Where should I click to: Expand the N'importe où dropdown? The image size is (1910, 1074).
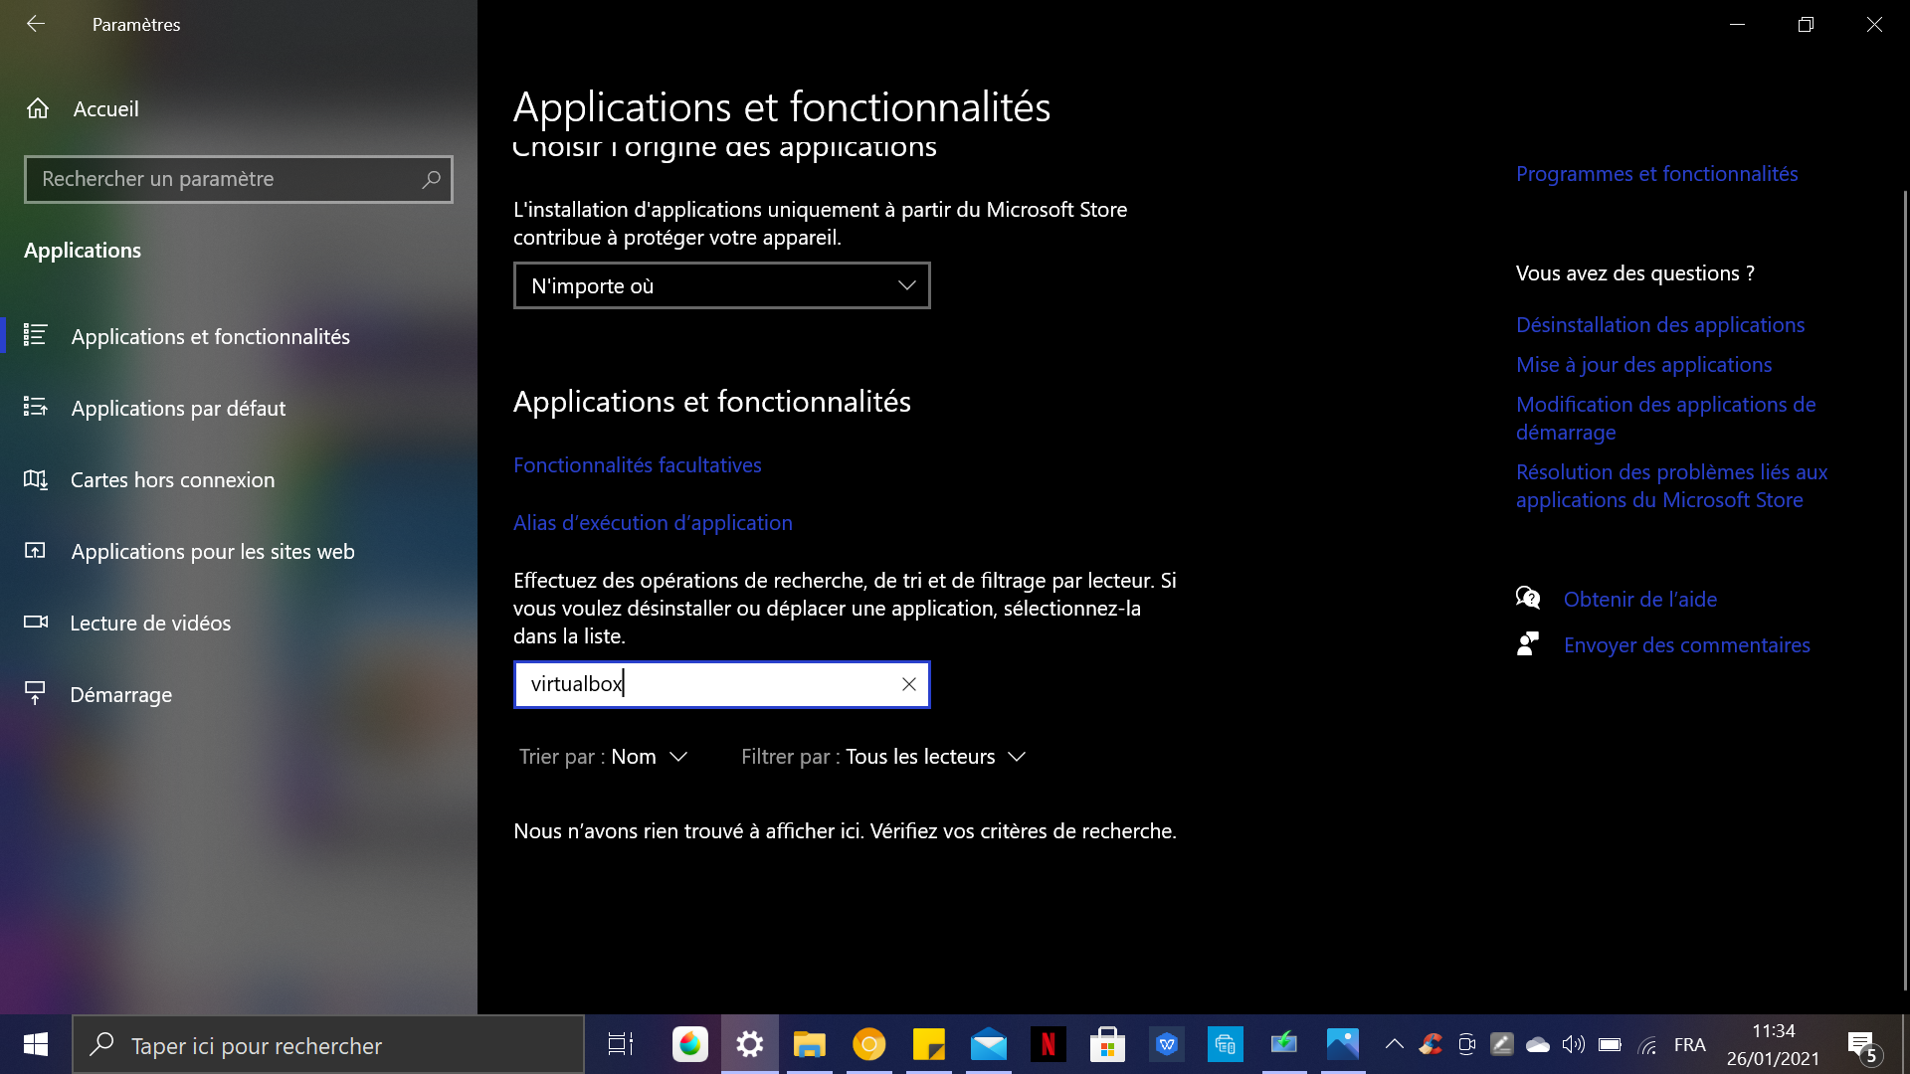(721, 285)
